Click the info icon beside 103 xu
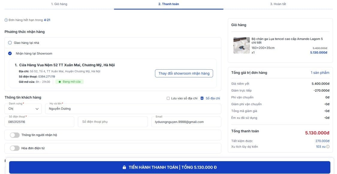Image resolution: width=337 pixels, height=174 pixels. coord(328,147)
